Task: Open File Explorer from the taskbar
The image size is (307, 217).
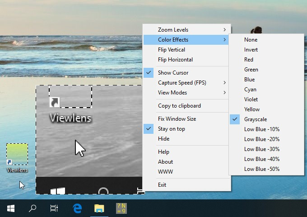Action: [99, 208]
